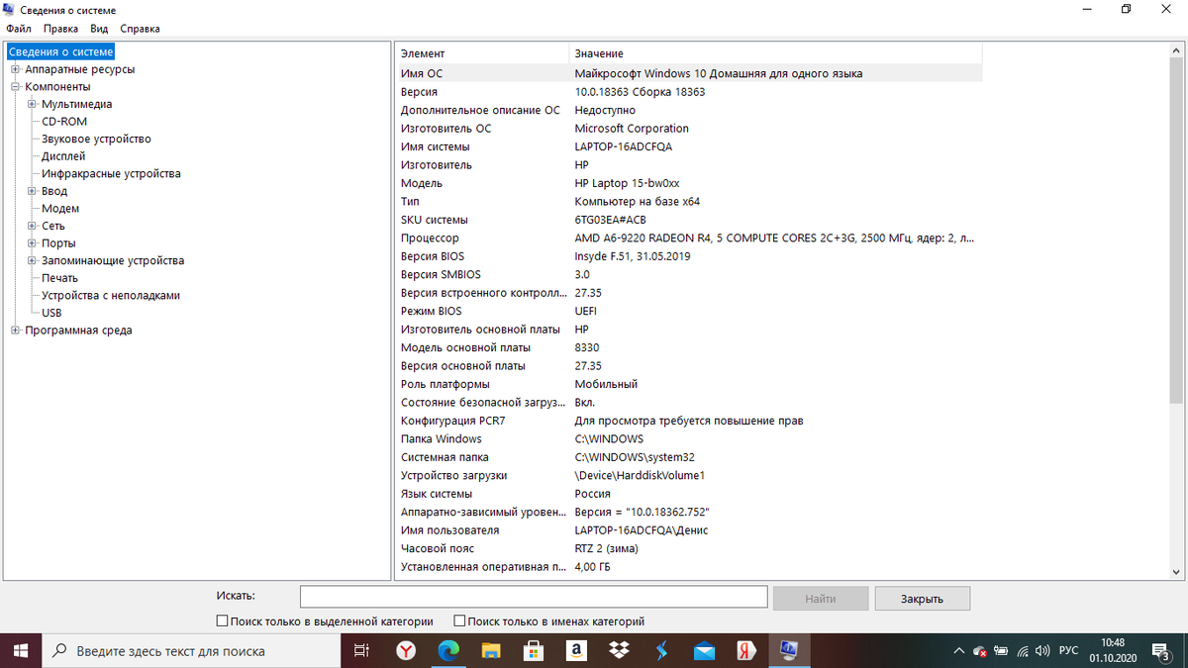1188x668 pixels.
Task: Select the Процессор row
Action: (x=689, y=238)
